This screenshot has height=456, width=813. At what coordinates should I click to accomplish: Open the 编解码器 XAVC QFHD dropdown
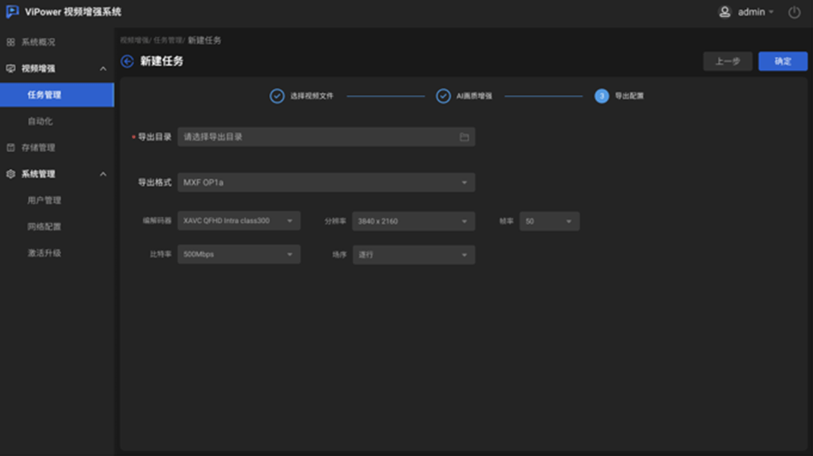(239, 221)
